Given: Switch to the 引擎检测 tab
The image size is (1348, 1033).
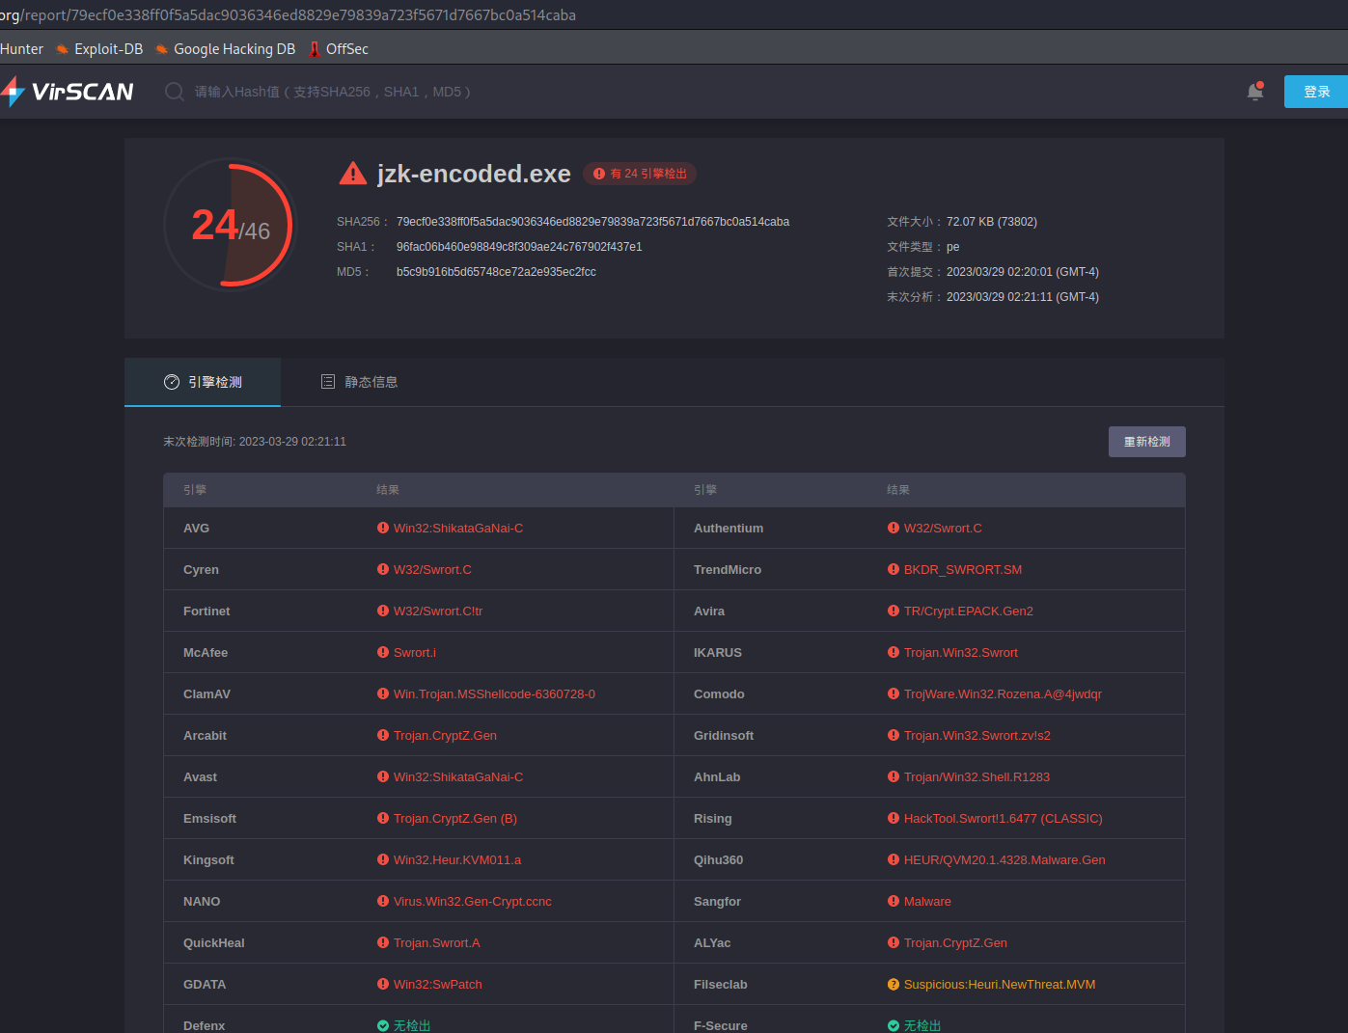Looking at the screenshot, I should 203,382.
